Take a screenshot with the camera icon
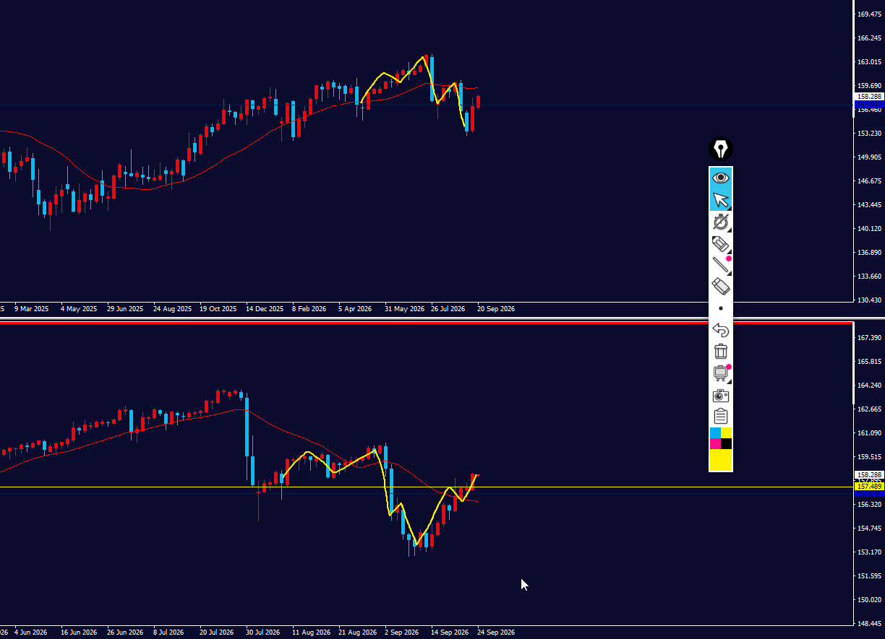 tap(721, 395)
